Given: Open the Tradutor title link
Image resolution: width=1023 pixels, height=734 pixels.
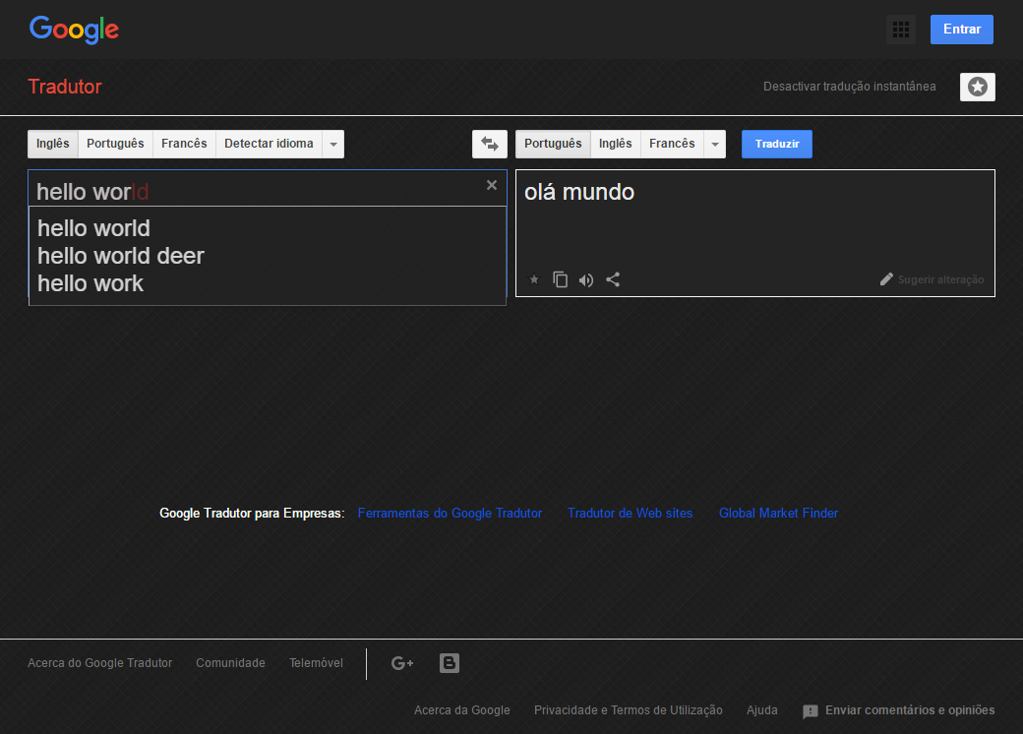Looking at the screenshot, I should [x=65, y=87].
